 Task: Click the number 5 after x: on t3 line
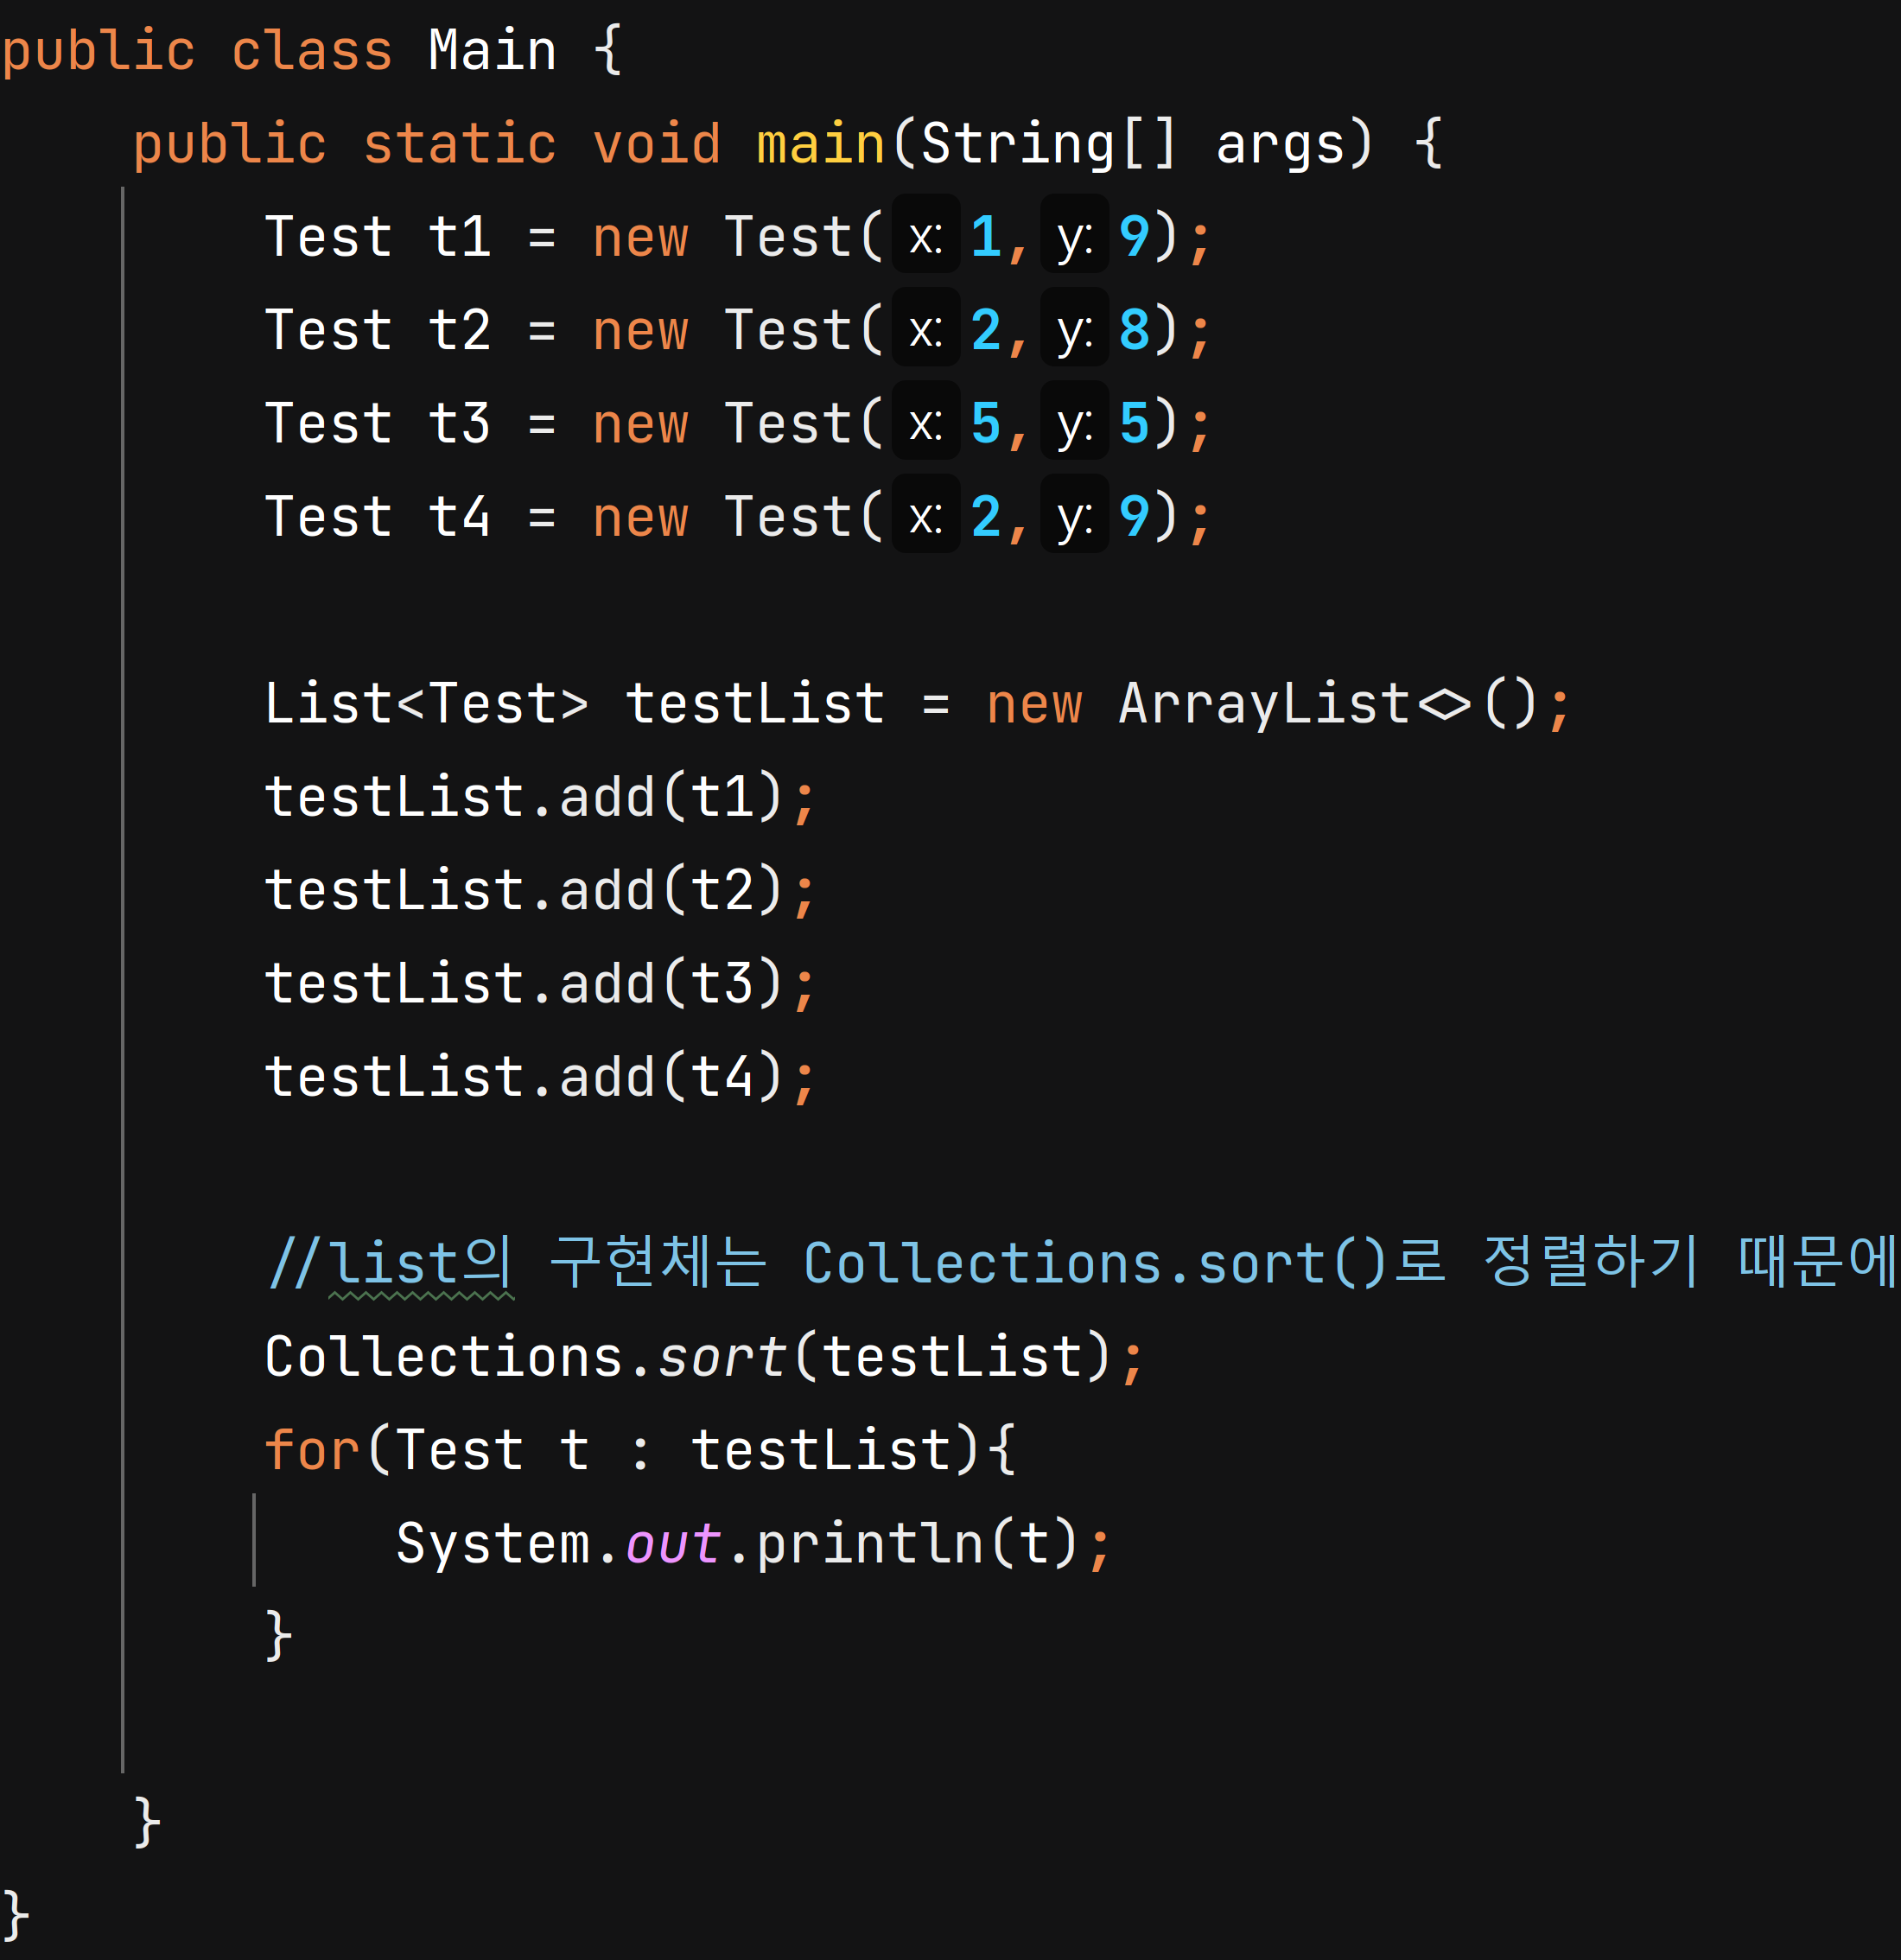click(986, 424)
